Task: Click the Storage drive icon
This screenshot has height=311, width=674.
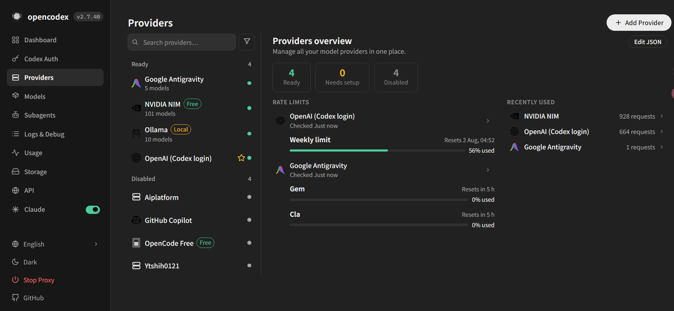Action: pos(15,171)
